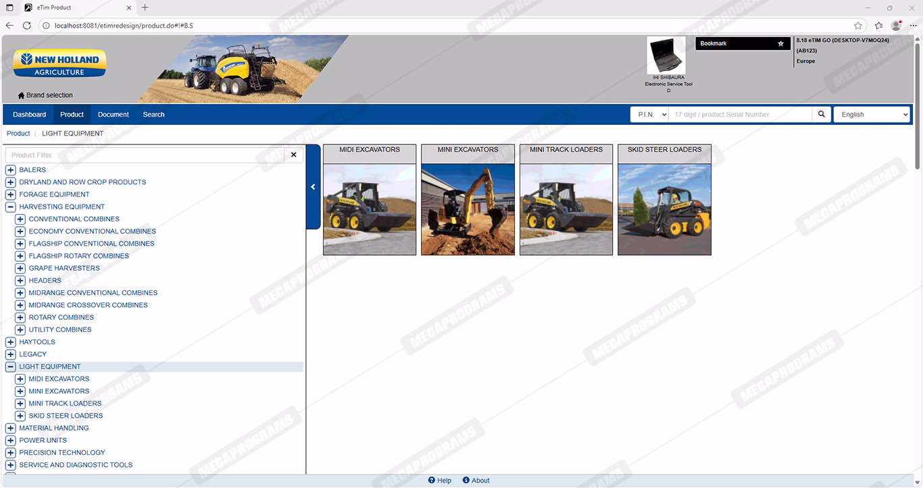Screen dimensions: 923x488
Task: Click the IHI Shibaura service tool image
Action: (666, 56)
